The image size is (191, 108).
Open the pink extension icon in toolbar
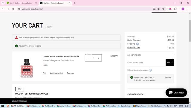[x=170, y=9]
